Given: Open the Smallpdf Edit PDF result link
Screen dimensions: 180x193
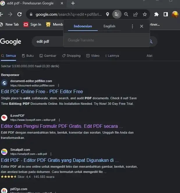Looking at the screenshot, I should pos(60,160).
